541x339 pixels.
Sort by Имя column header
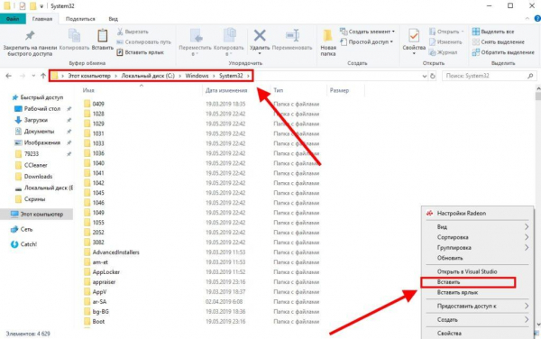[88, 90]
